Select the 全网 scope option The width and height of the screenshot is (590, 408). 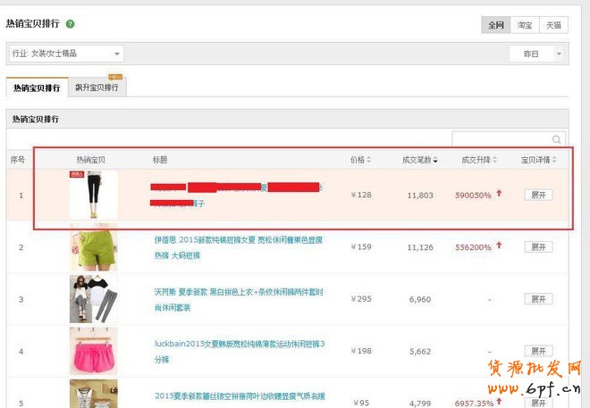click(x=495, y=25)
